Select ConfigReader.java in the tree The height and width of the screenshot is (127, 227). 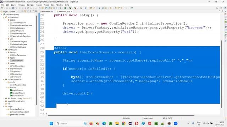coord(20,44)
